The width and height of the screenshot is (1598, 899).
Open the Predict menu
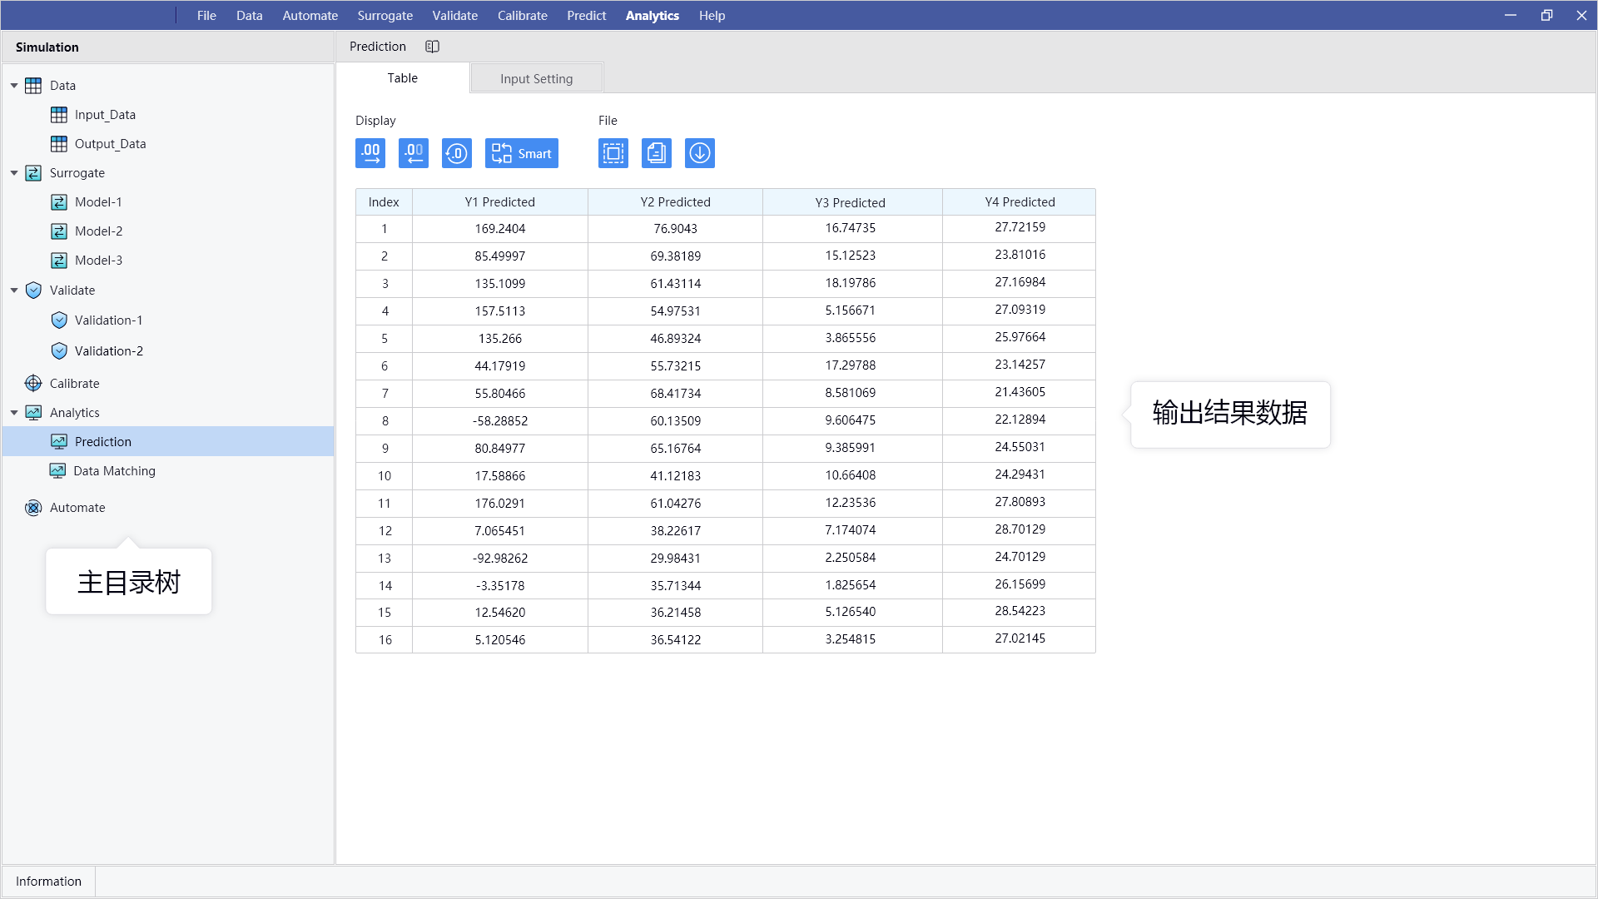click(x=587, y=16)
